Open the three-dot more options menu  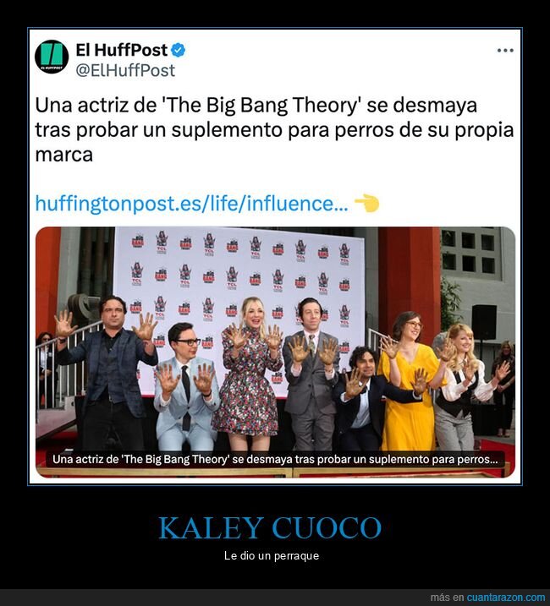click(505, 51)
